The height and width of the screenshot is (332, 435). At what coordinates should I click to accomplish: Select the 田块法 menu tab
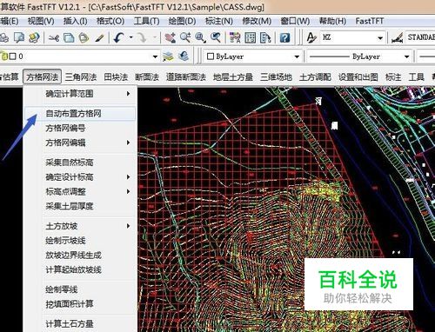click(116, 76)
